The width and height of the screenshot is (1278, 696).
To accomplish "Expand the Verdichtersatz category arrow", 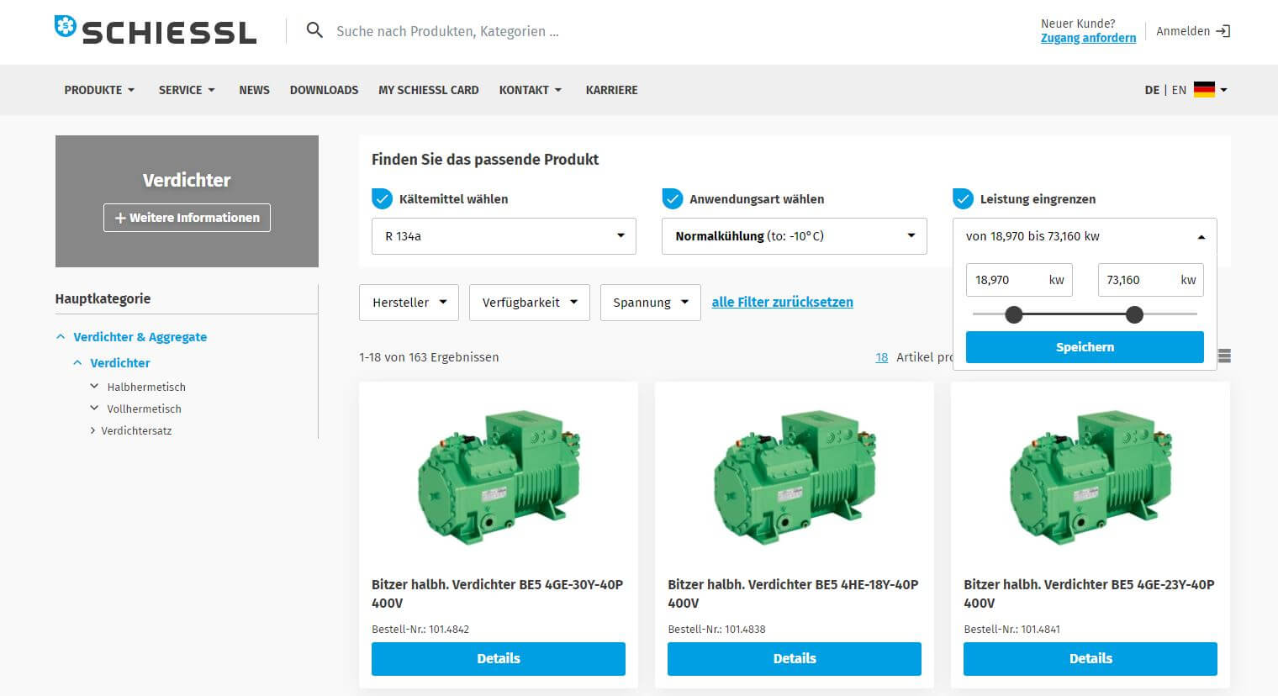I will (x=92, y=430).
